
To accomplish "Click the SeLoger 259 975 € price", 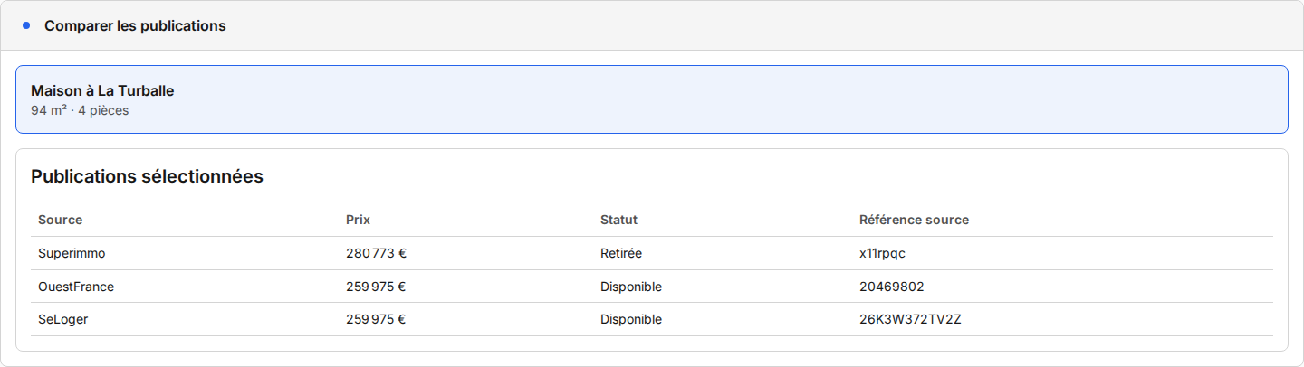I will [376, 319].
